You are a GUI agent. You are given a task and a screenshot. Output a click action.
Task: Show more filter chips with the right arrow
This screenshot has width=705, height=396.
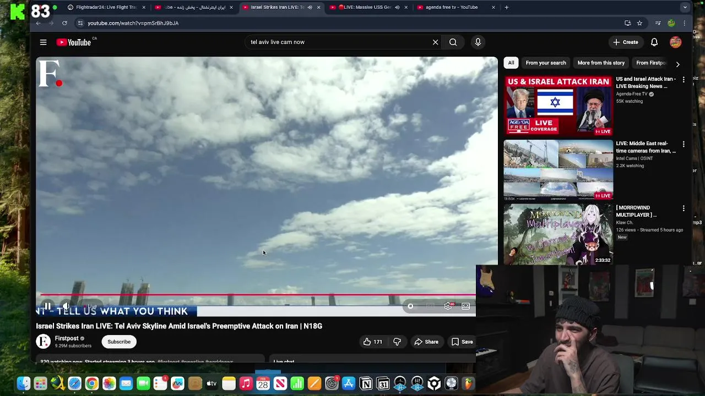[677, 64]
